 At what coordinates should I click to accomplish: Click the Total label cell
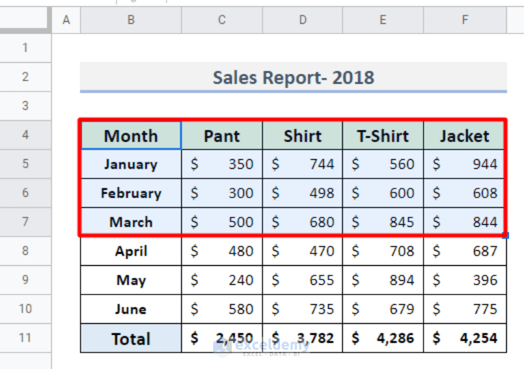(x=131, y=338)
